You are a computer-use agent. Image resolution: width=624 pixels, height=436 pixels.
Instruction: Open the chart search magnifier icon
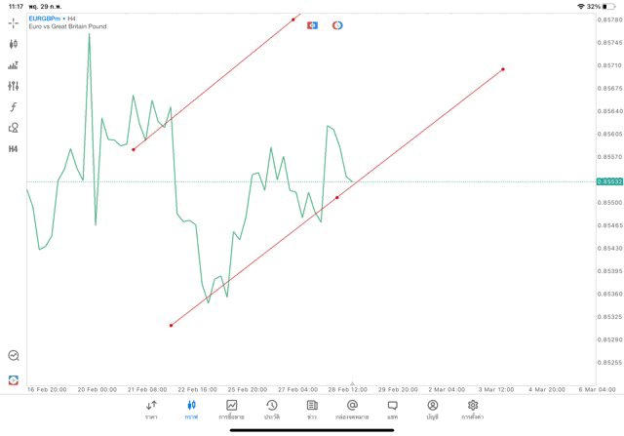click(x=14, y=356)
